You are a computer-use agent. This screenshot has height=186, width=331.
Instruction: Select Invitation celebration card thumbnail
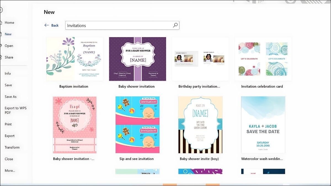coord(263,59)
